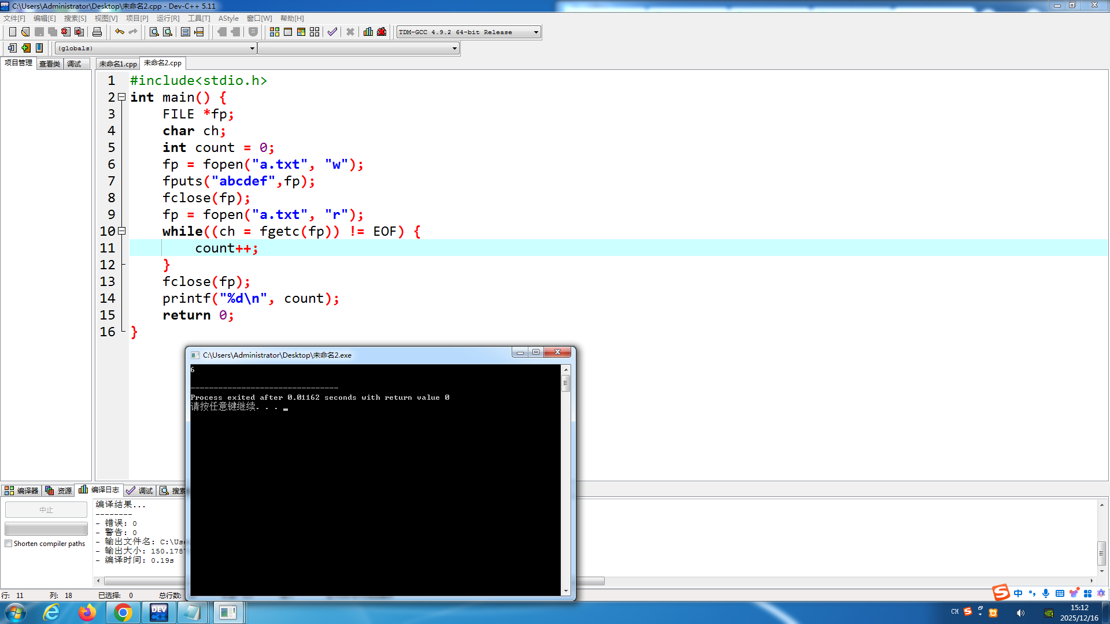
Task: Click the Compile and Run icon
Action: tap(301, 32)
